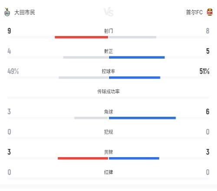Click the 49% possession value
Viewport: 217px width, 191px height.
(13, 71)
